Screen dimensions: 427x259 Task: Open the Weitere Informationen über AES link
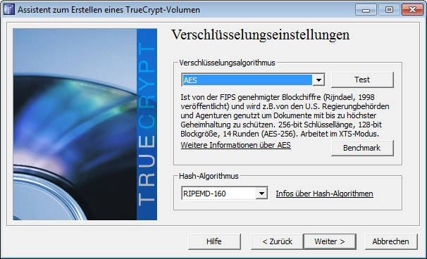235,145
